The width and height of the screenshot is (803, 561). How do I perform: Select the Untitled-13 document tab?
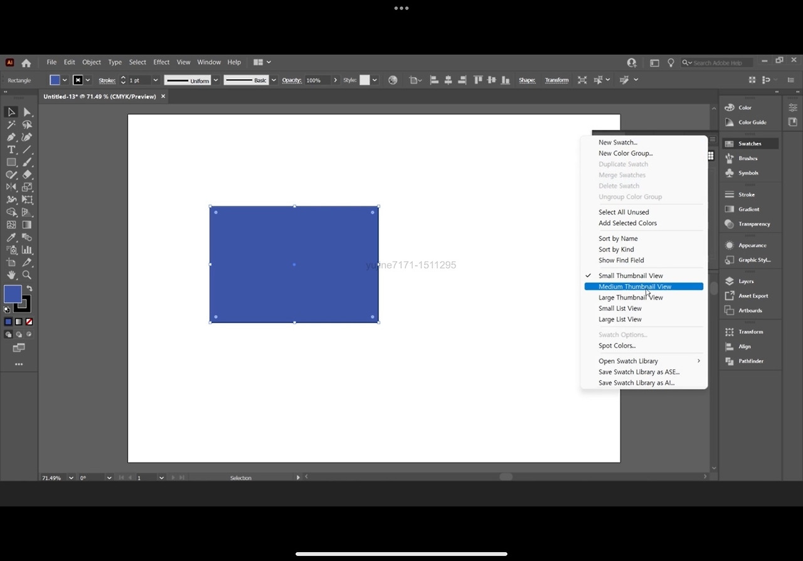[x=100, y=97]
